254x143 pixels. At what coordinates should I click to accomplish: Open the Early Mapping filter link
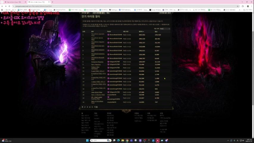point(96,64)
